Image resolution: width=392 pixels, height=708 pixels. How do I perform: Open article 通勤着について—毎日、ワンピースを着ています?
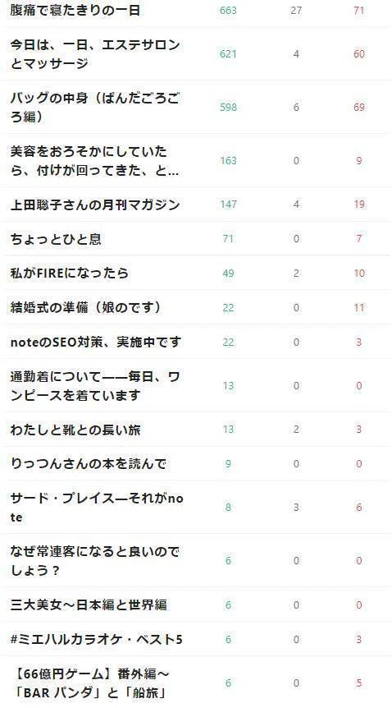[x=95, y=385]
